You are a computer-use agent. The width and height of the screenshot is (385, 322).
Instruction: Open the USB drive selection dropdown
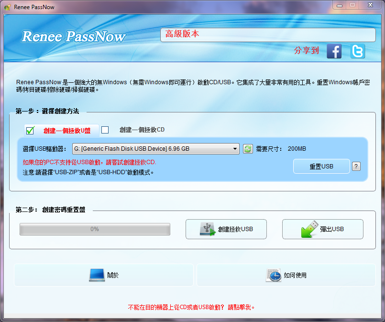point(155,149)
